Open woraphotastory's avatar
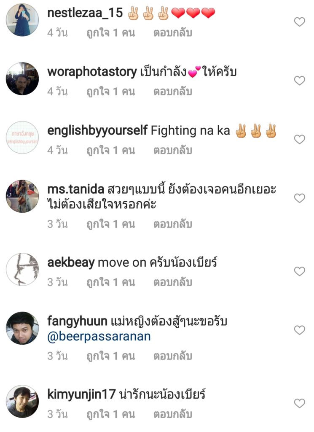 22,78
